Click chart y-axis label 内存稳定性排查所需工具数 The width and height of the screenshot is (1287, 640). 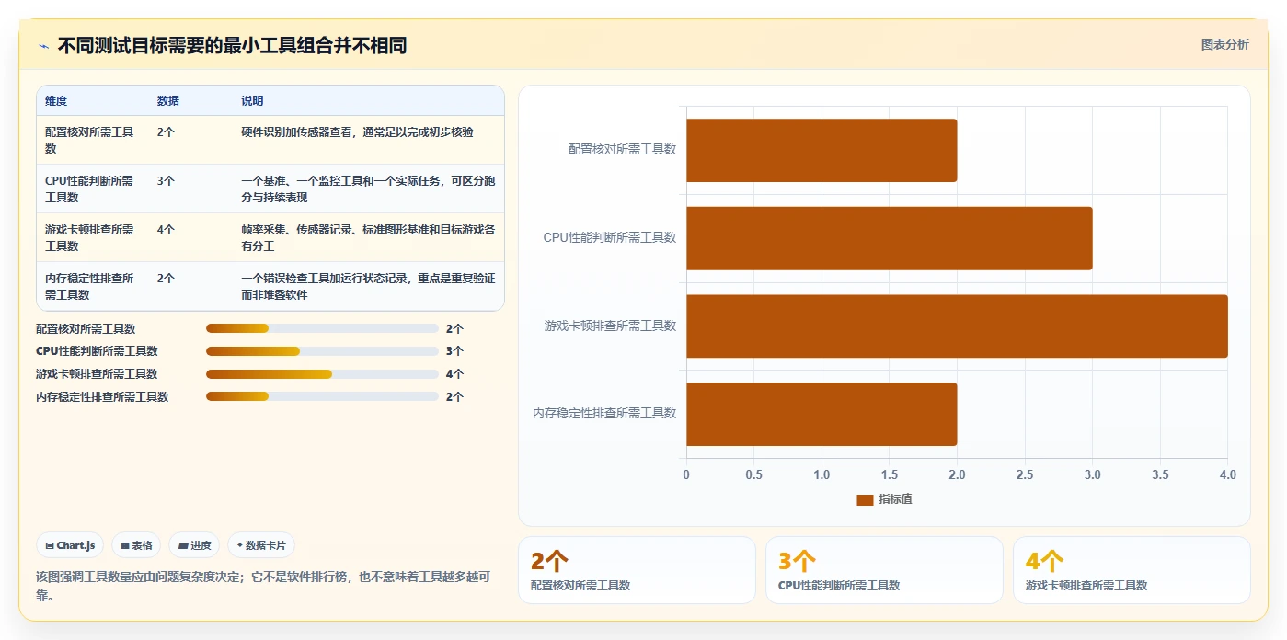click(x=604, y=414)
